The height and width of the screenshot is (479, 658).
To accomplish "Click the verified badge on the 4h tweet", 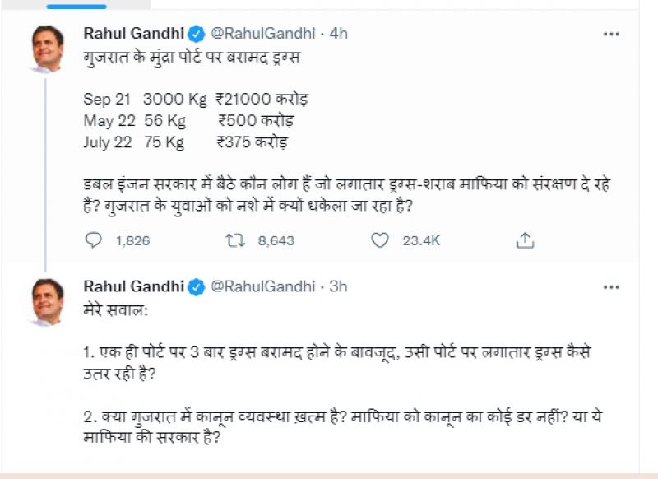I will click(x=196, y=34).
